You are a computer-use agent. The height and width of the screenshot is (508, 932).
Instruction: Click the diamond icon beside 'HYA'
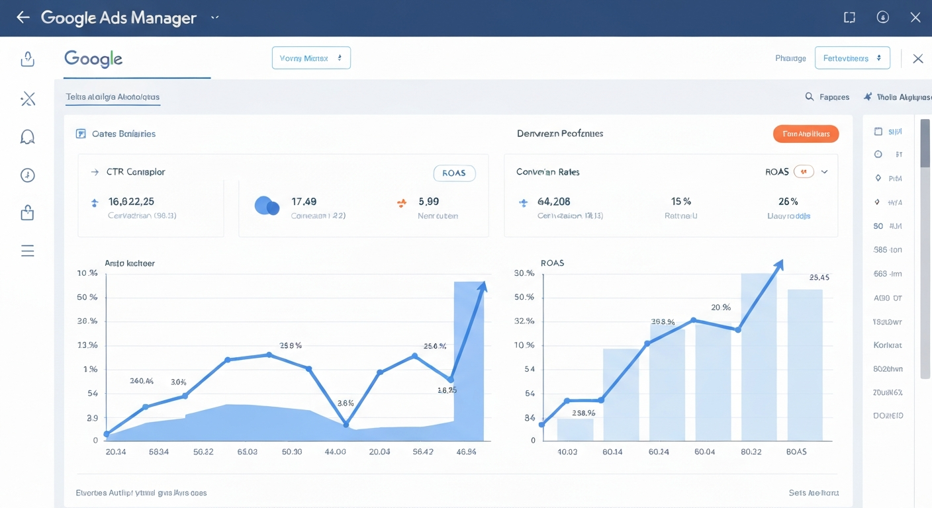(877, 202)
